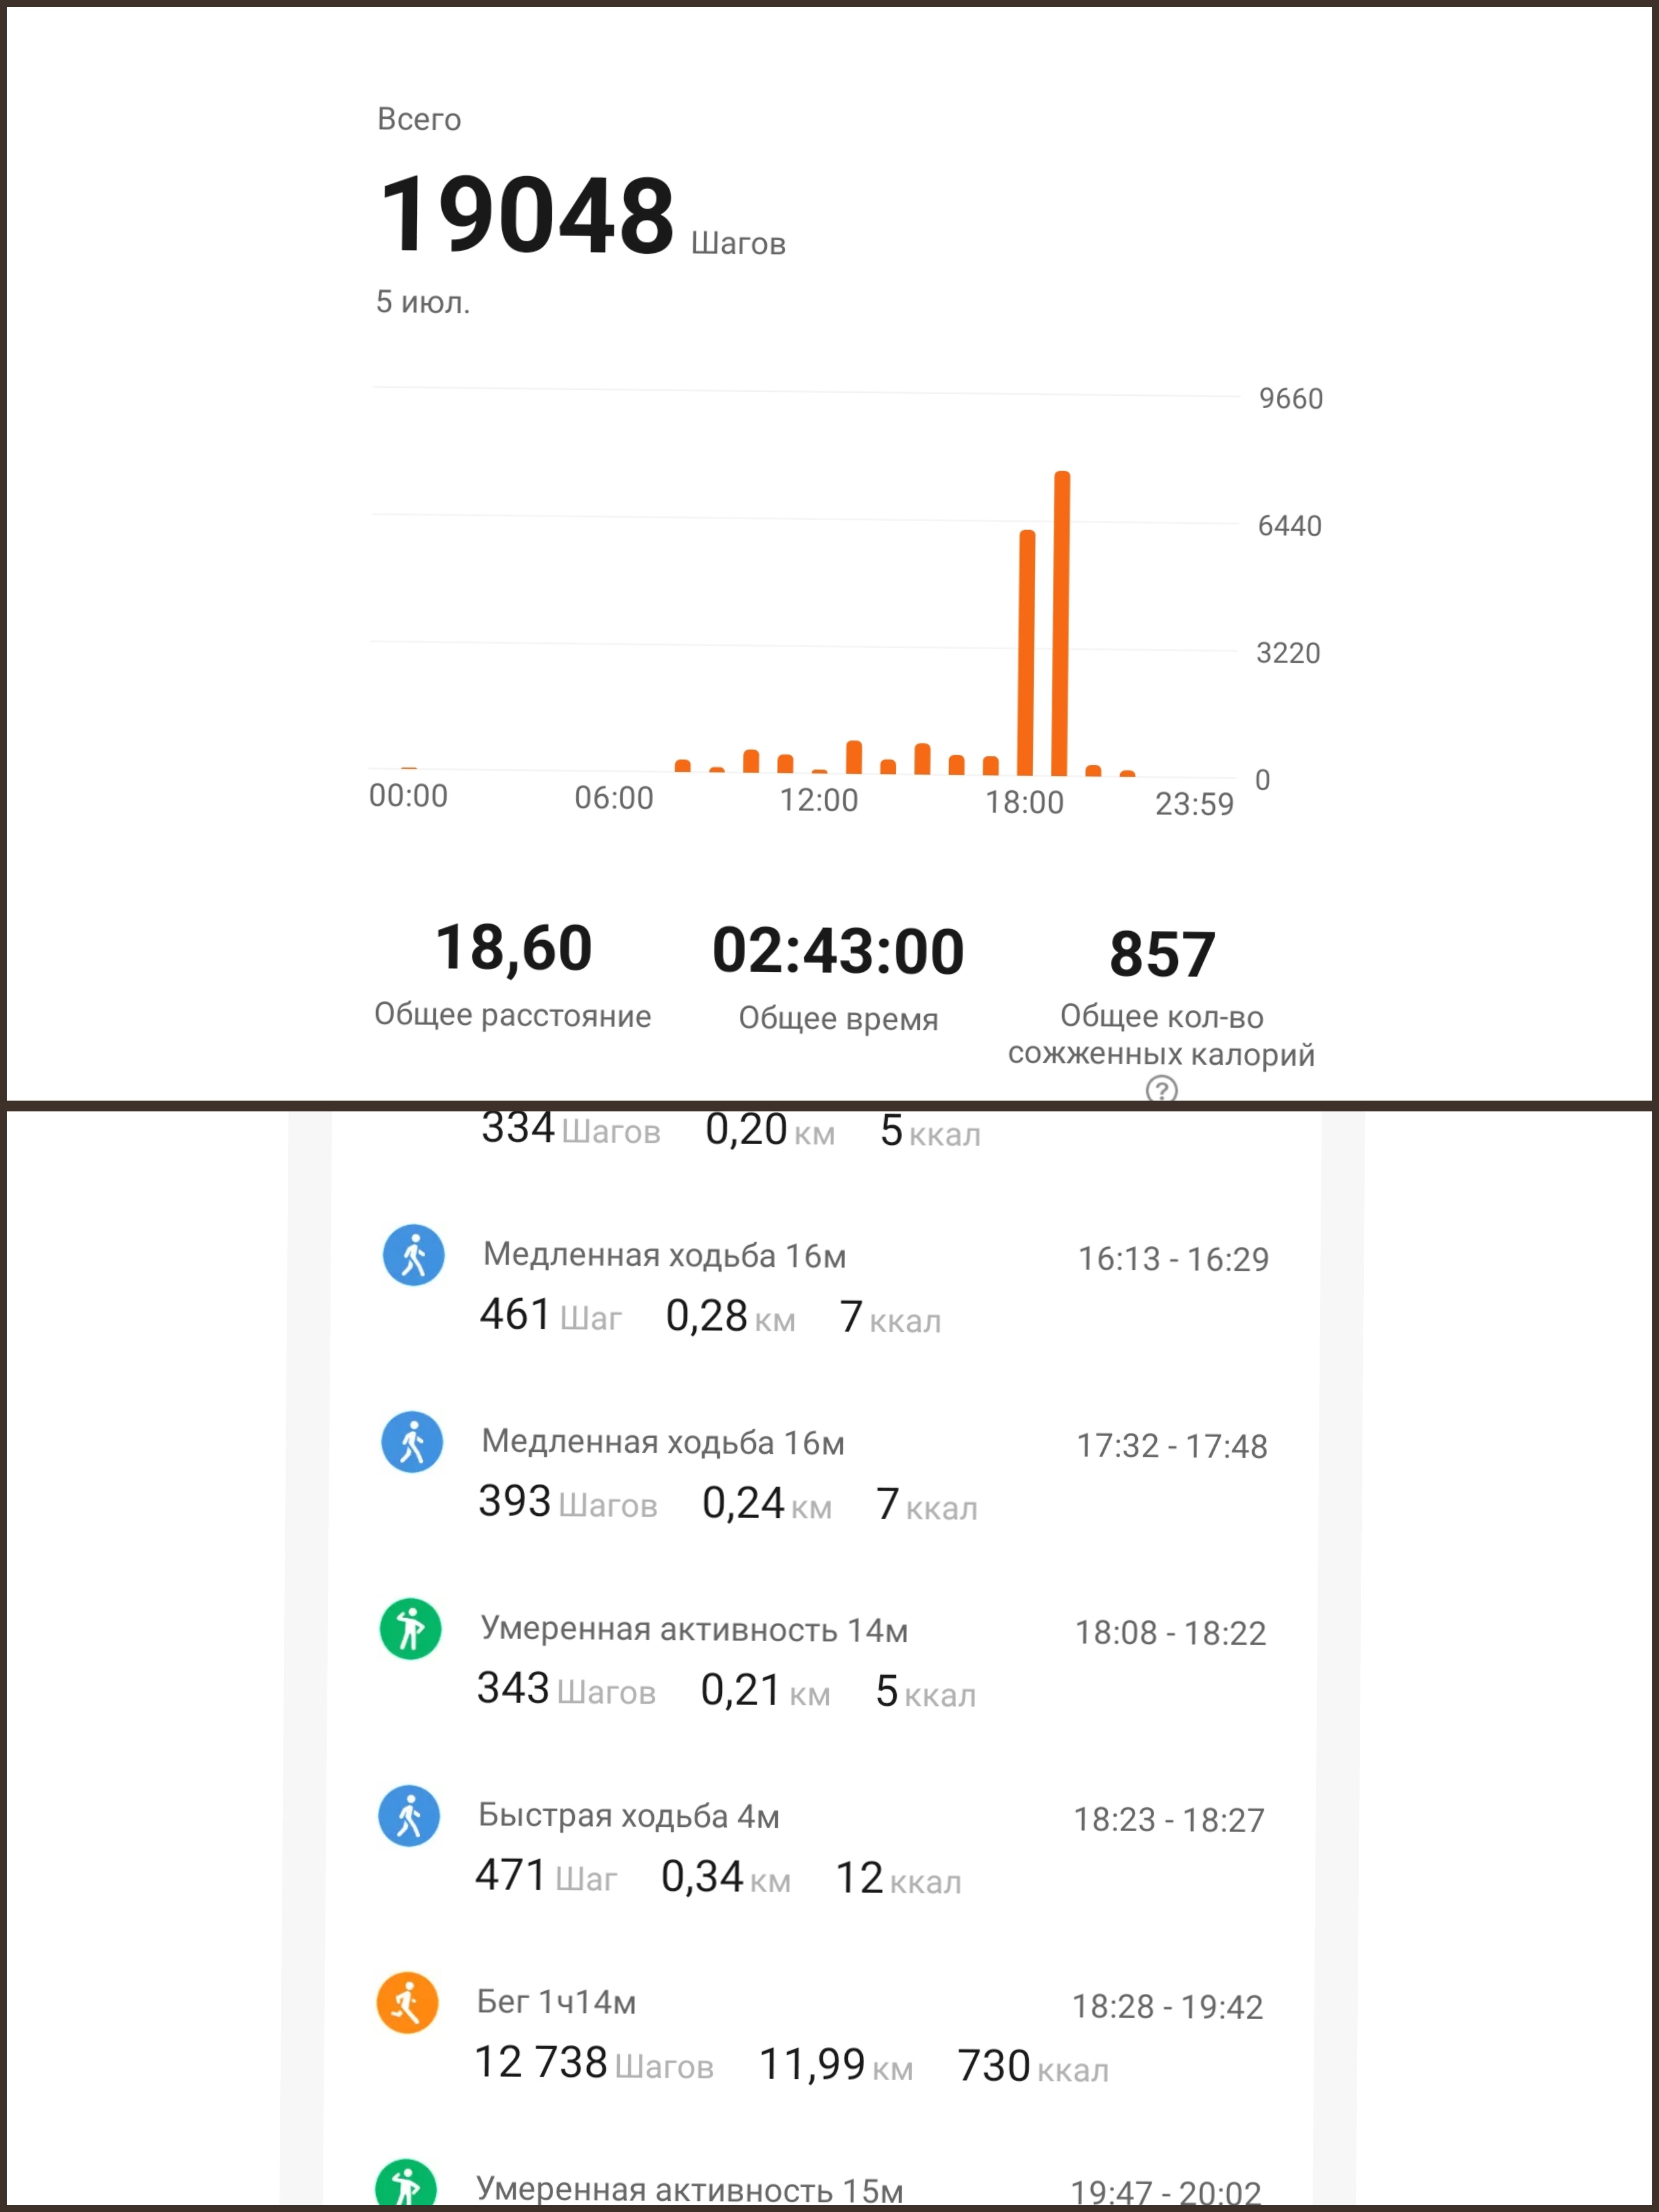1659x2212 pixels.
Task: Tap moderate activity icon for 18:08 entry
Action: [x=410, y=1629]
